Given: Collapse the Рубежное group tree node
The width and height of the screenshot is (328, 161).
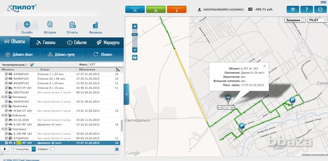Looking at the screenshot, I should 3,116.
